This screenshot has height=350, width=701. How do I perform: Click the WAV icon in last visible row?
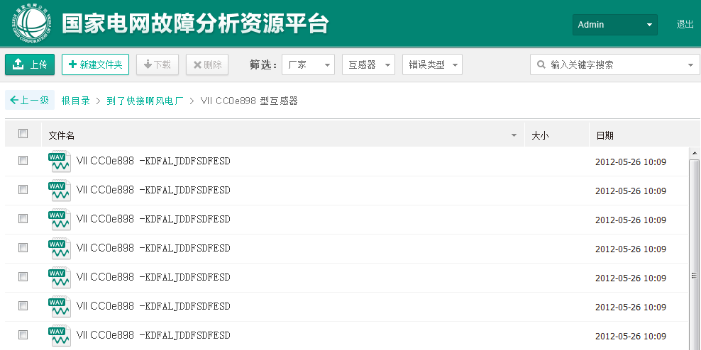coord(59,335)
